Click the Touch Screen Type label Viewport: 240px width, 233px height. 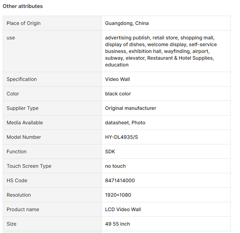point(29,166)
